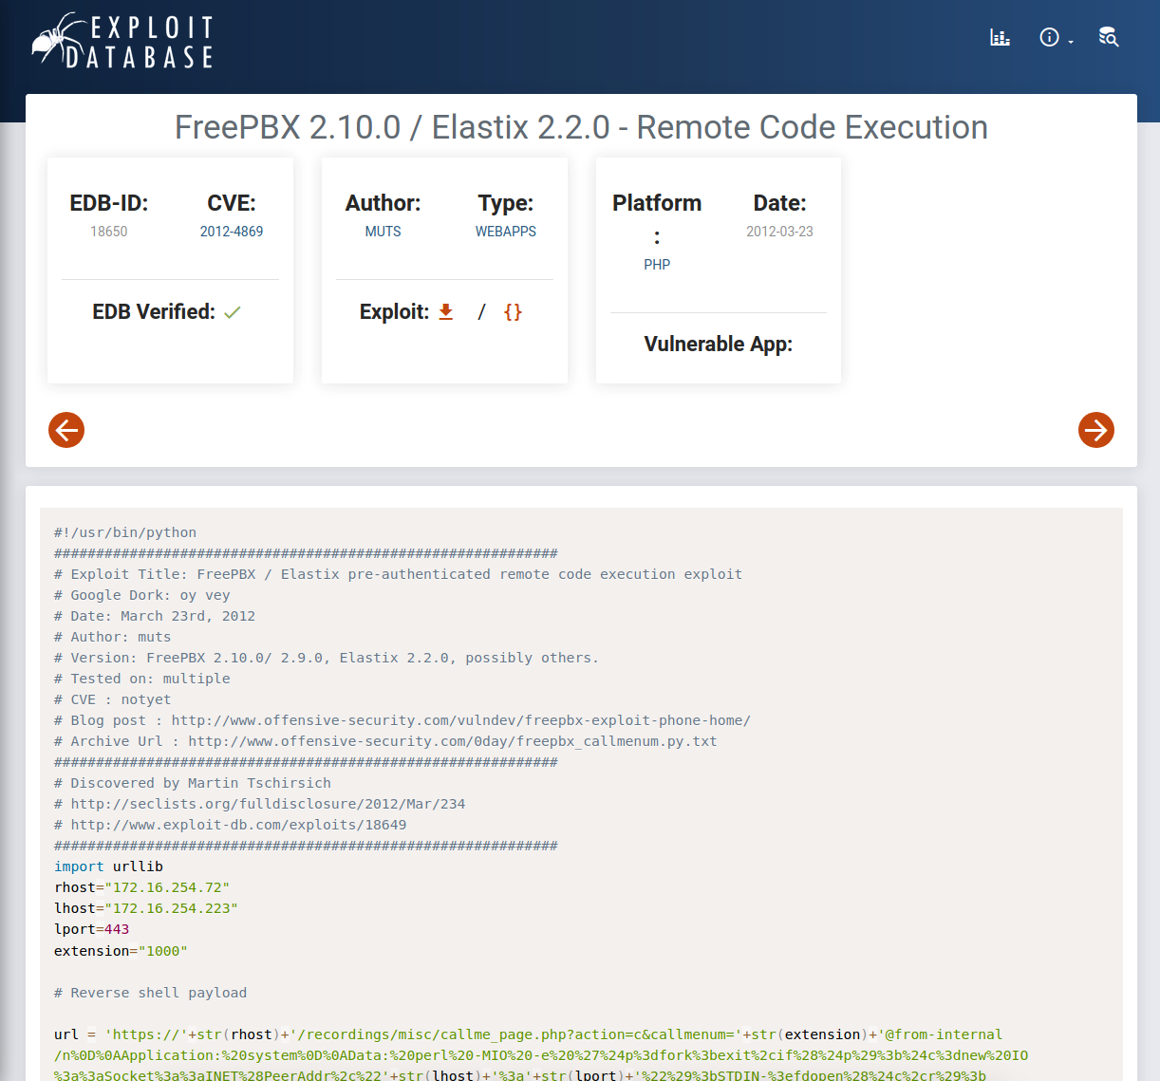Click the Blog post URL comment
This screenshot has height=1081, width=1160.
click(x=402, y=720)
